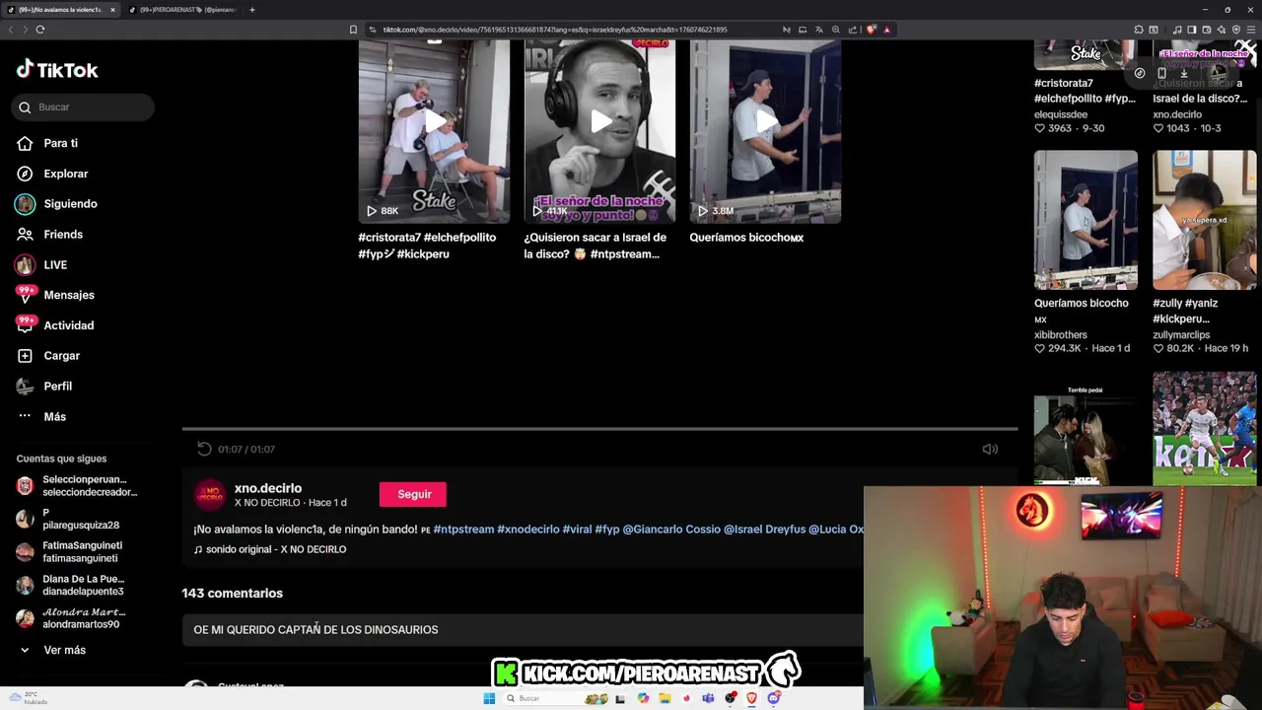Click the comment field with DINOSAURIOS text

pos(523,629)
